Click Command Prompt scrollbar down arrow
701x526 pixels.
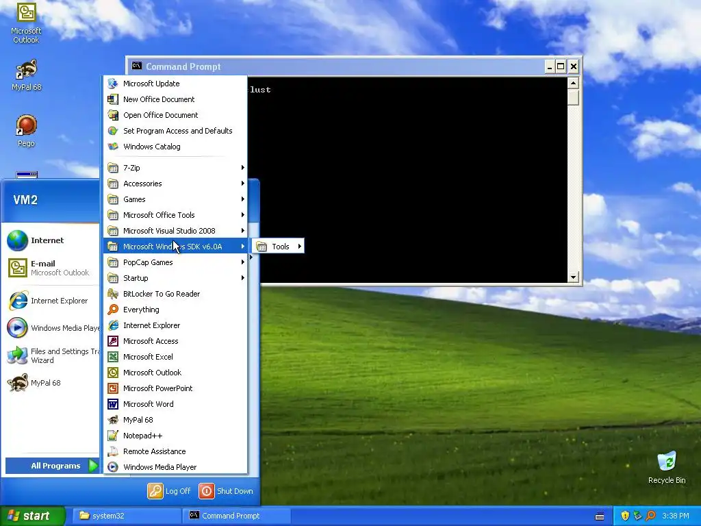tap(573, 277)
